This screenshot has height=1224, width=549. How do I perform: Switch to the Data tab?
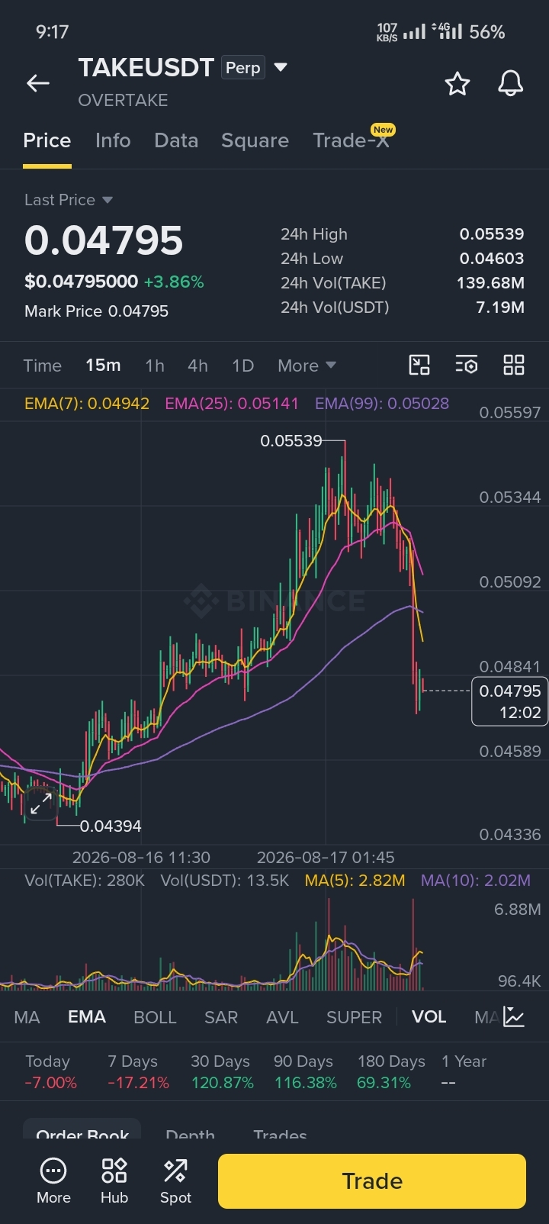(176, 140)
